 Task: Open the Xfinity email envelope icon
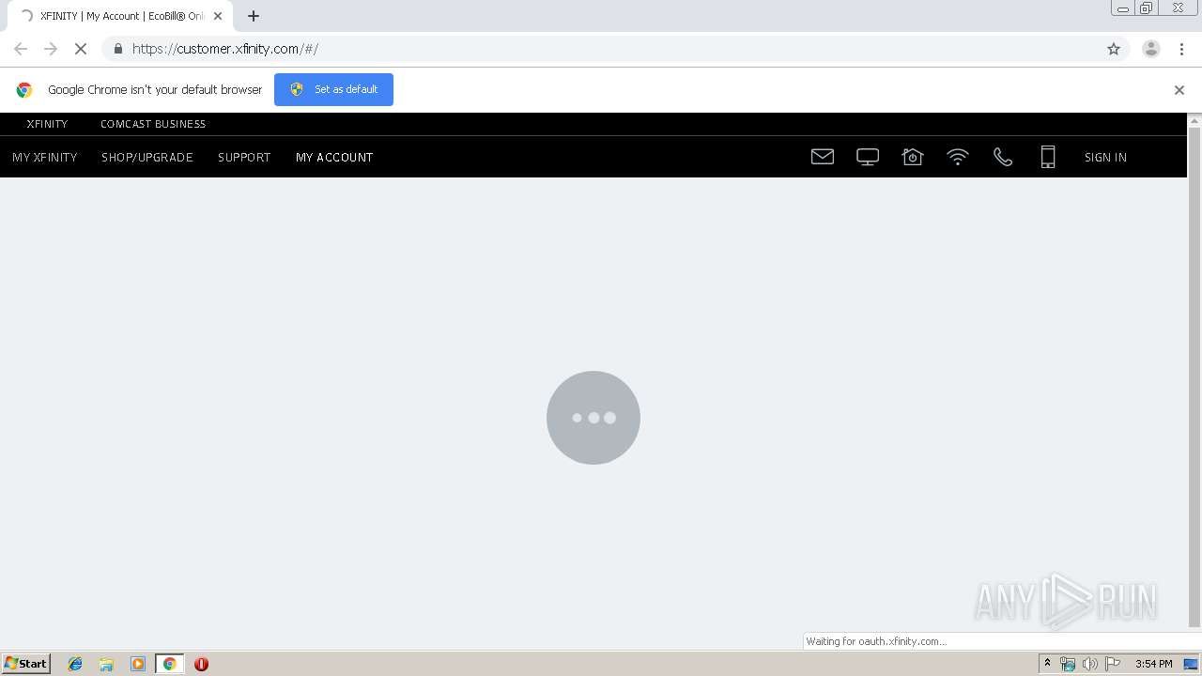pos(823,157)
